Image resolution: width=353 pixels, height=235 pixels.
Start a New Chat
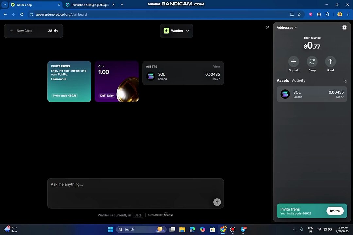pyautogui.click(x=22, y=31)
